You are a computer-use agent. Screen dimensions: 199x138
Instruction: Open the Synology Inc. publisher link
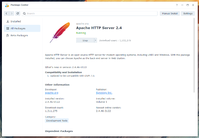point(104,93)
